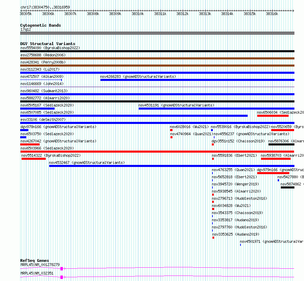The height and width of the screenshot is (281, 304).
Task: Click the 38306k ruler position label
Action: [x=48, y=14]
